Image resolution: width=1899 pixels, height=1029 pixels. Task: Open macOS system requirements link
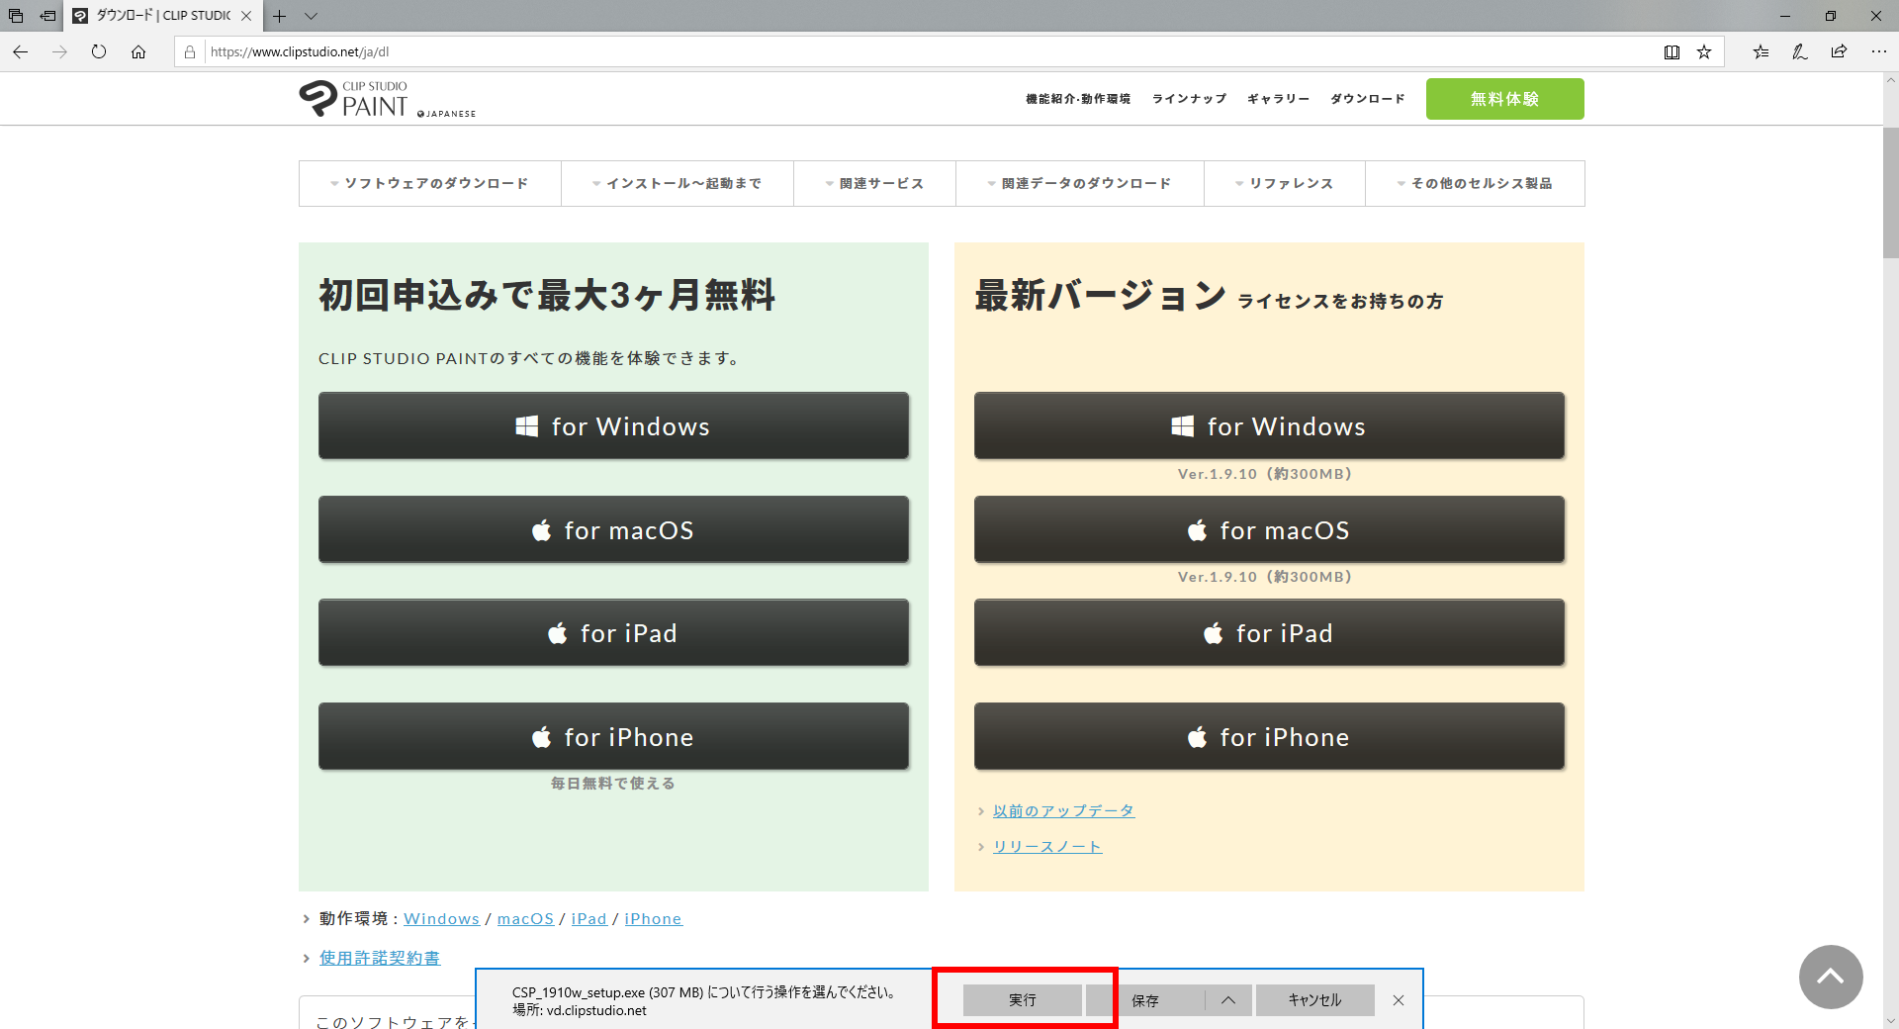(x=525, y=918)
